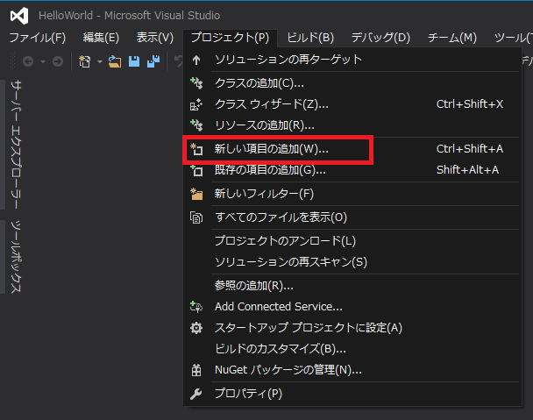The height and width of the screenshot is (420, 533).
Task: Click the properties wrench icon
Action: [196, 394]
